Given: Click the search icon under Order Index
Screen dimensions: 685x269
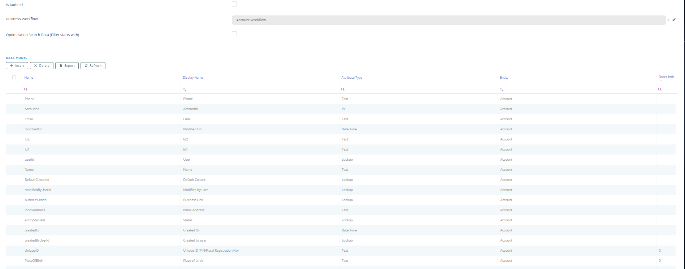Looking at the screenshot, I should (x=660, y=89).
